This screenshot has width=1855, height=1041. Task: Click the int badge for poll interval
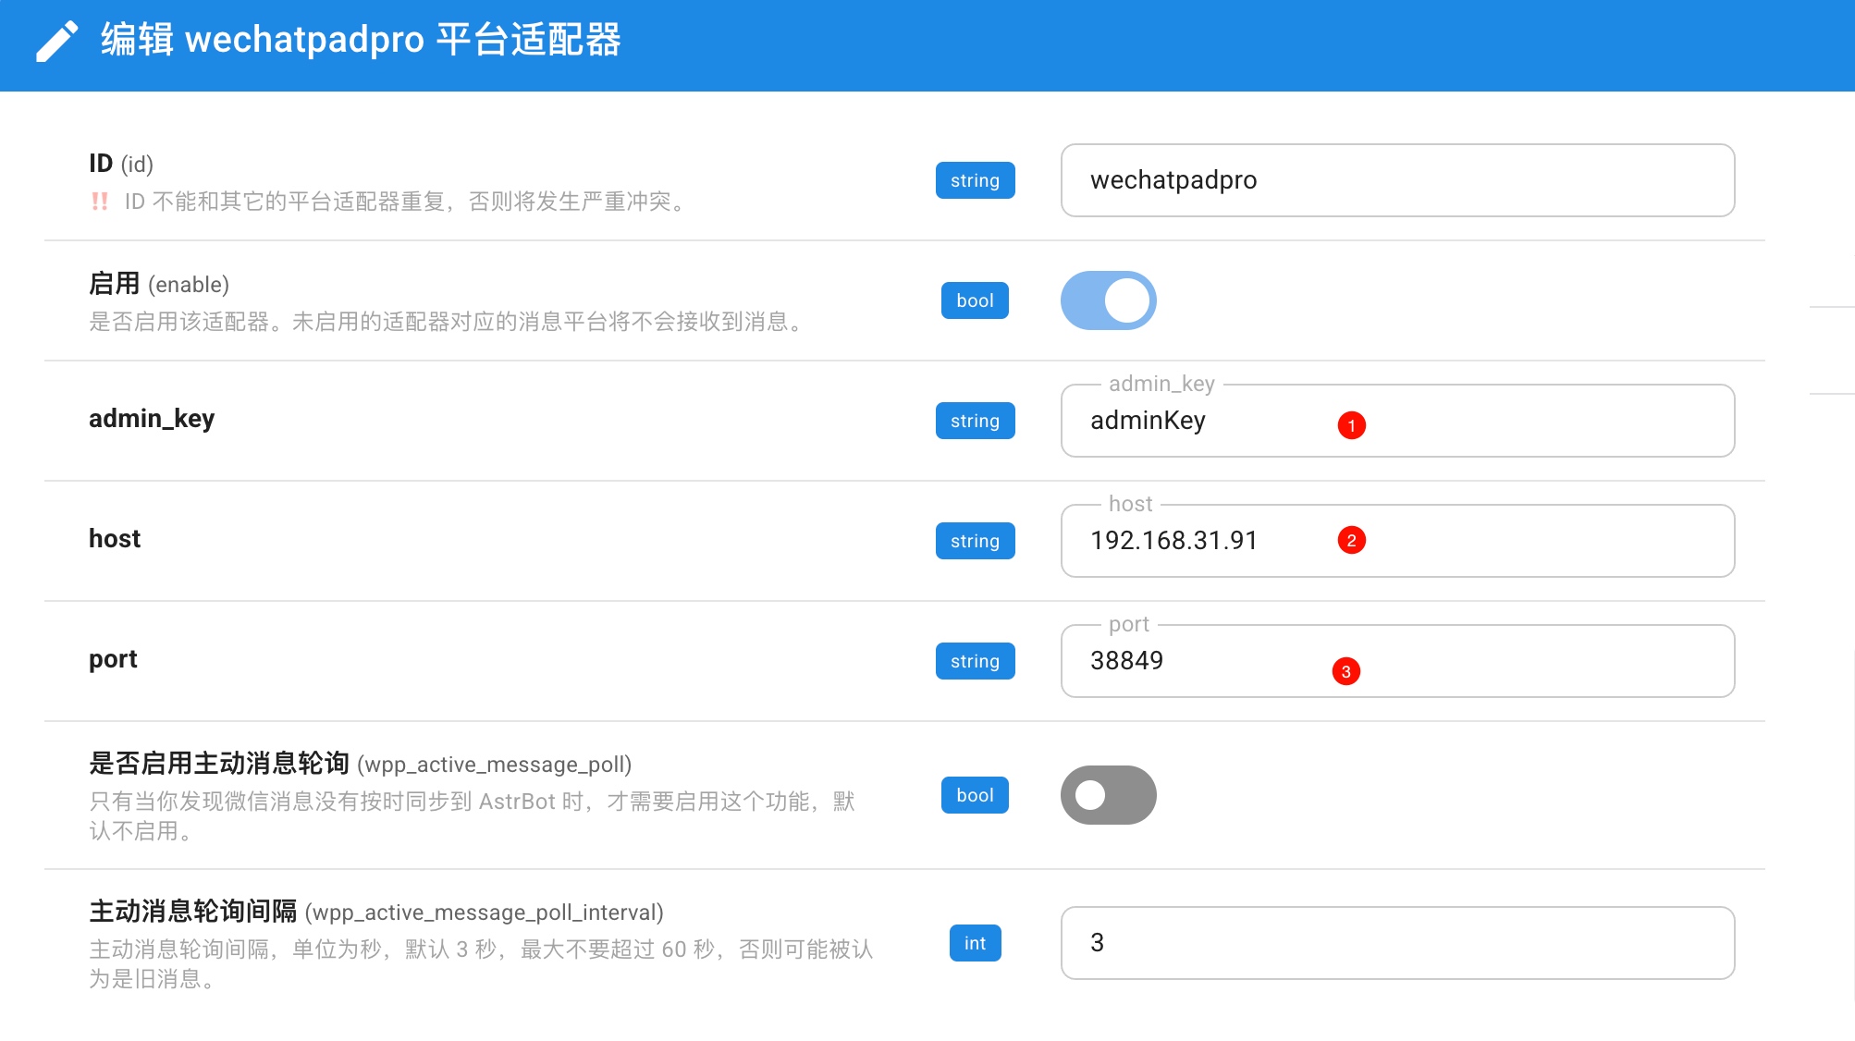[975, 943]
